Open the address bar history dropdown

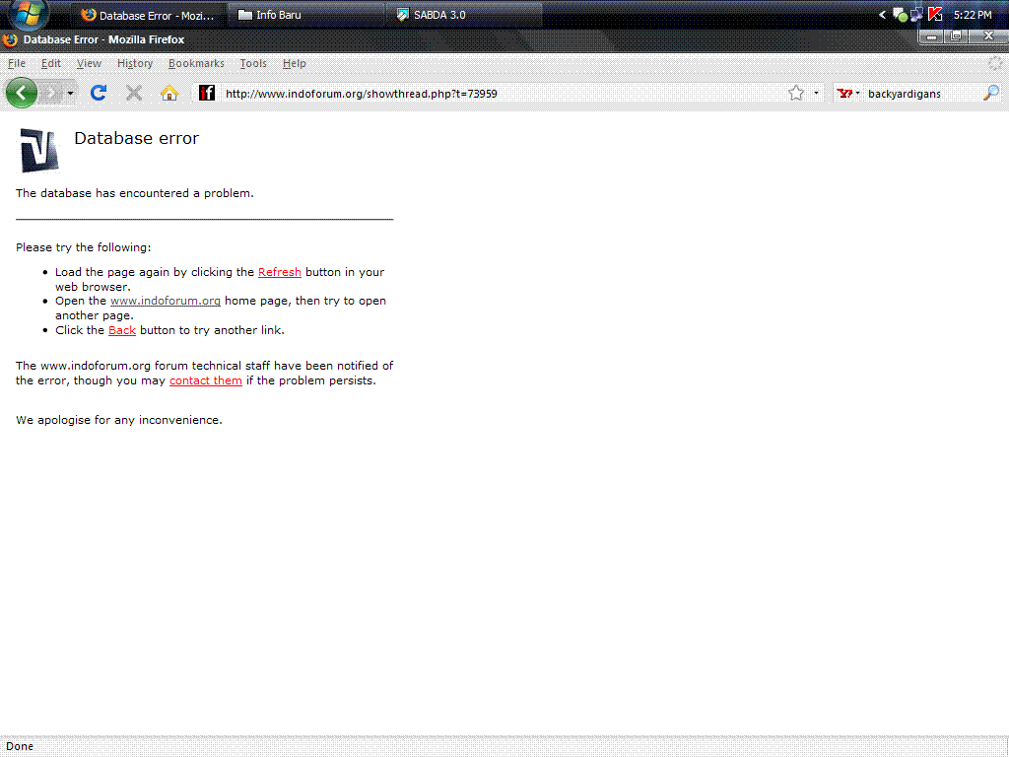[816, 94]
